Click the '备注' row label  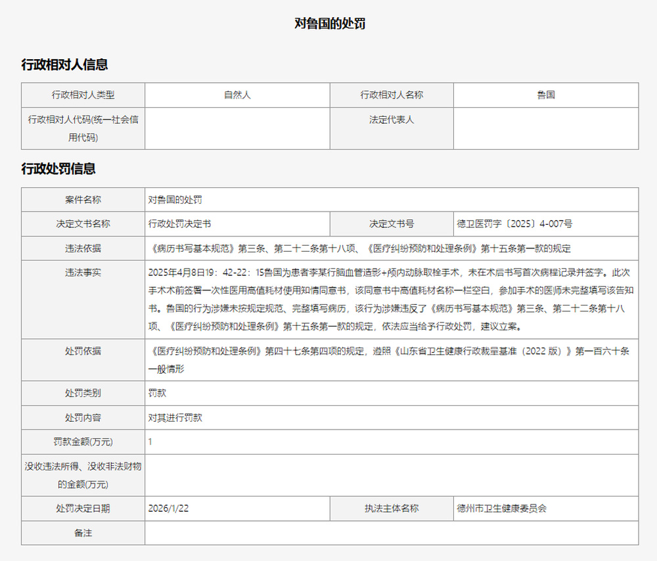(83, 533)
